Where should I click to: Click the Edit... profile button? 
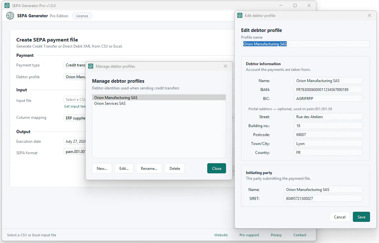[x=124, y=169]
